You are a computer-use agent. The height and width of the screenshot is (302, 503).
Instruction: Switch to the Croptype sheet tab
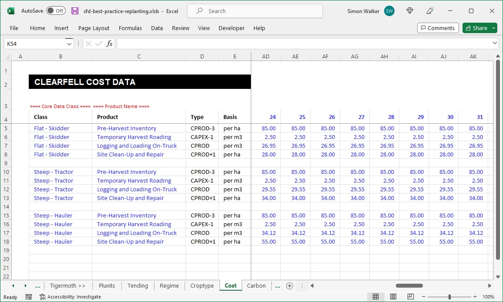[202, 285]
